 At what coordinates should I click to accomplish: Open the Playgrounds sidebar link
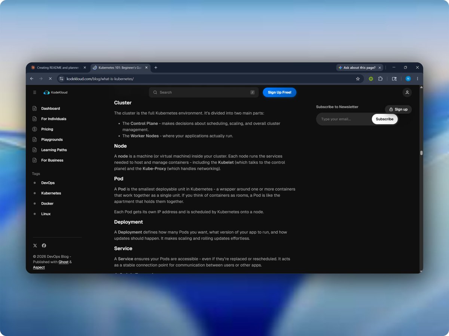tap(52, 140)
